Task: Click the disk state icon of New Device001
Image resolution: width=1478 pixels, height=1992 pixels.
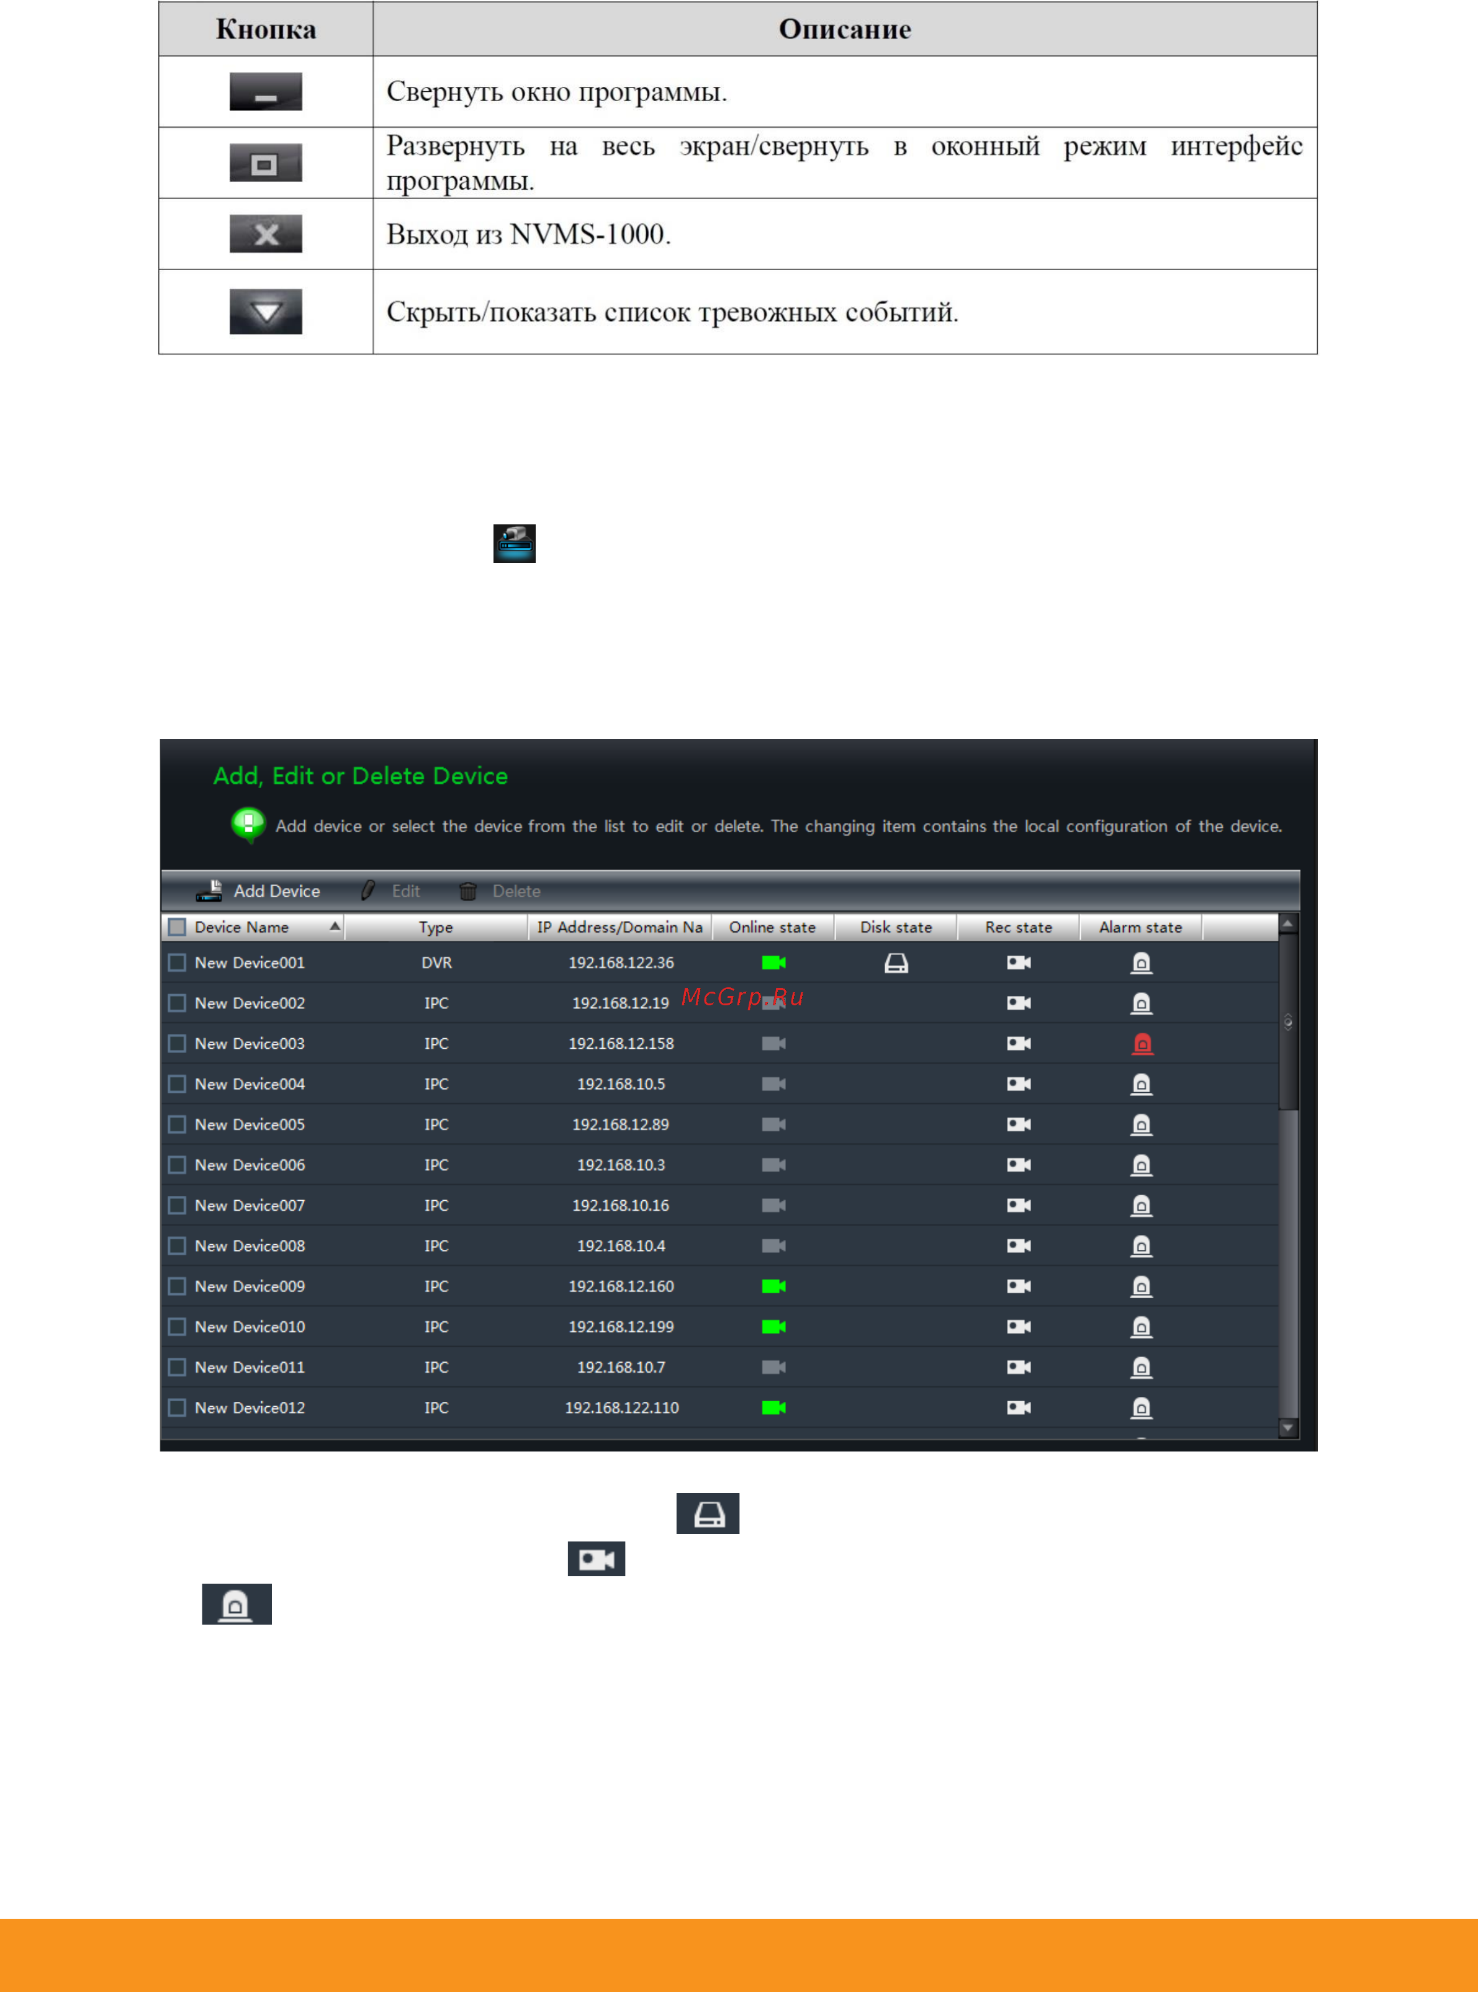Action: pos(896,962)
